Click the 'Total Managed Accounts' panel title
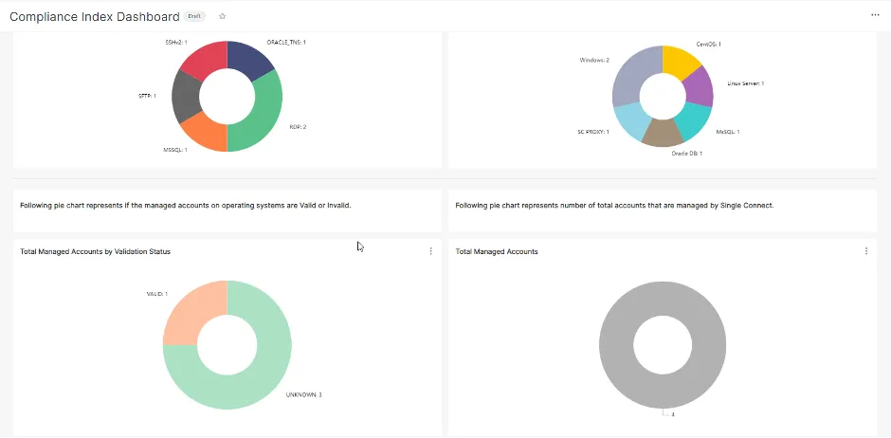Image resolution: width=891 pixels, height=438 pixels. 497,251
